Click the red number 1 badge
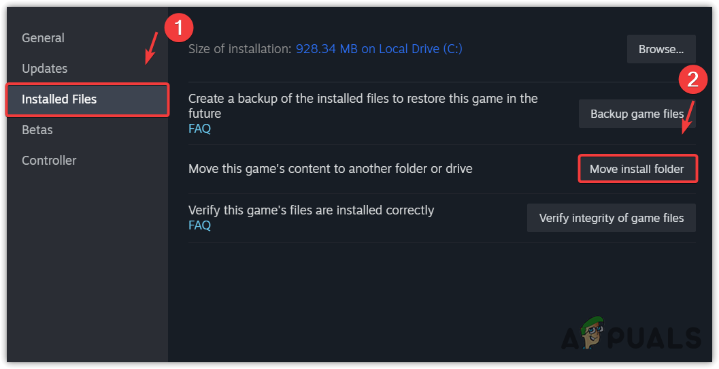The image size is (719, 369). (179, 28)
